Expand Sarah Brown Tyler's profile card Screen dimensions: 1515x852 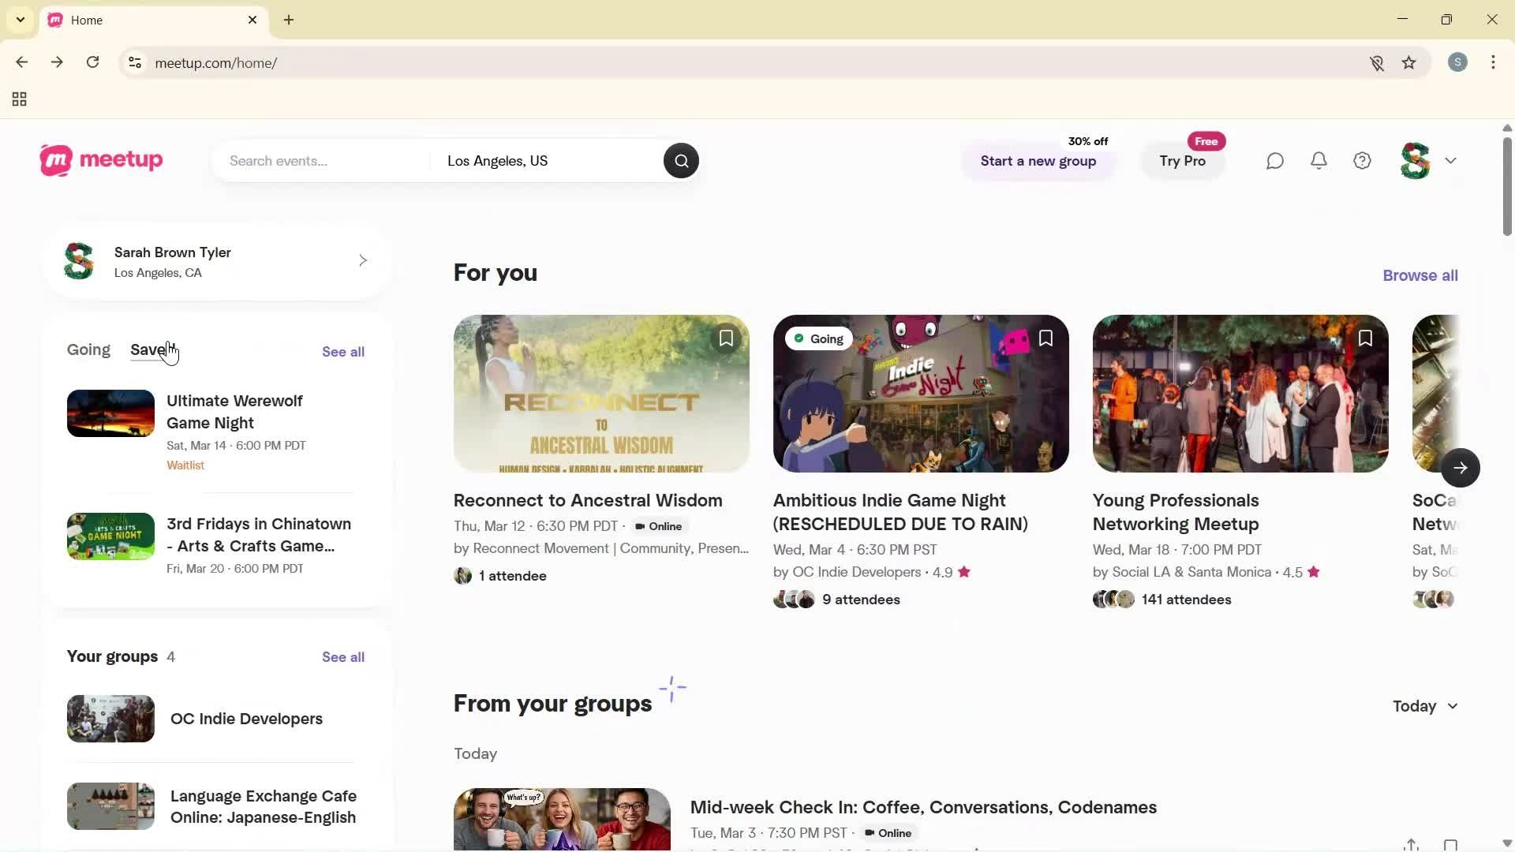pyautogui.click(x=363, y=260)
